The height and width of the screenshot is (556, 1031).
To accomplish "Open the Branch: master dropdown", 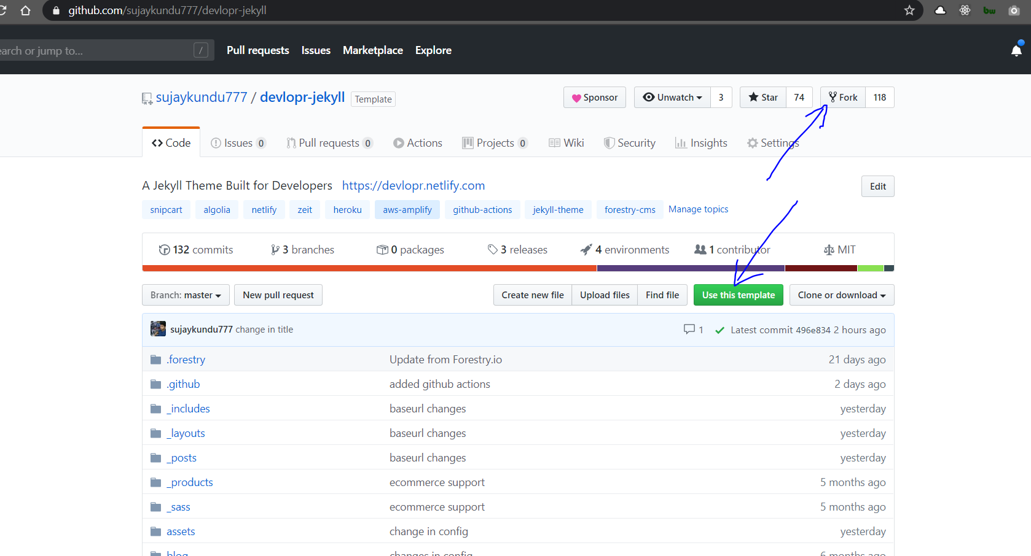I will click(x=185, y=295).
